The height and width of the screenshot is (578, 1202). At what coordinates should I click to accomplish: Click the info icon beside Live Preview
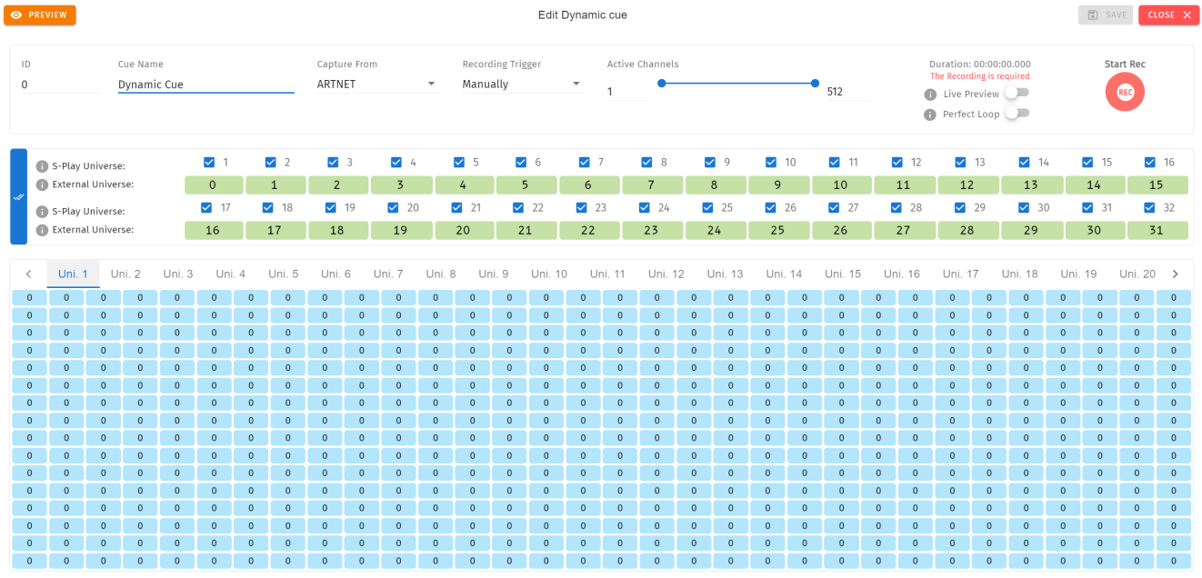point(930,95)
